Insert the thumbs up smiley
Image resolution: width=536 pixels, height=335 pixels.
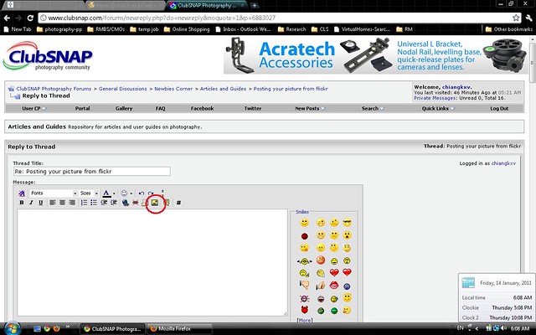tap(320, 286)
